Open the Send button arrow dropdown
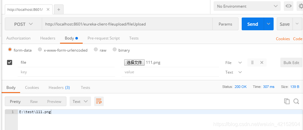The image size is (303, 130). [x=269, y=24]
